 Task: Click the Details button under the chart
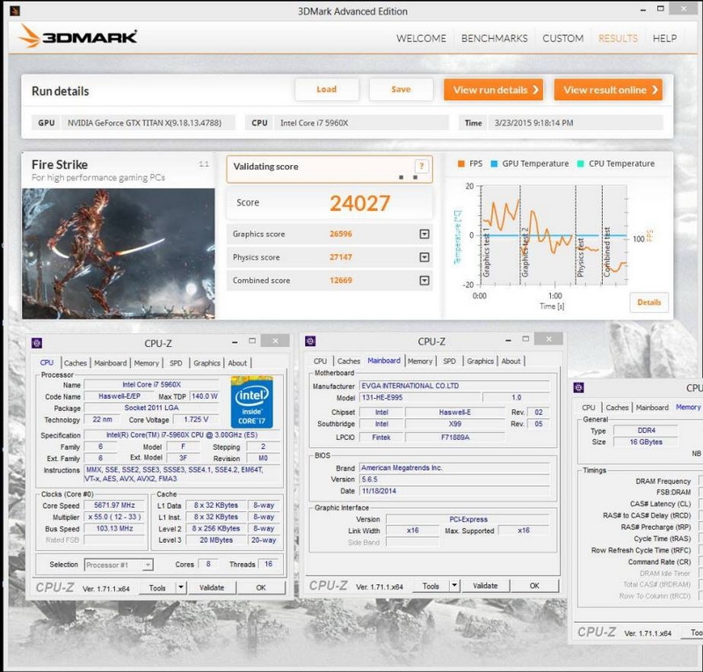click(x=649, y=302)
